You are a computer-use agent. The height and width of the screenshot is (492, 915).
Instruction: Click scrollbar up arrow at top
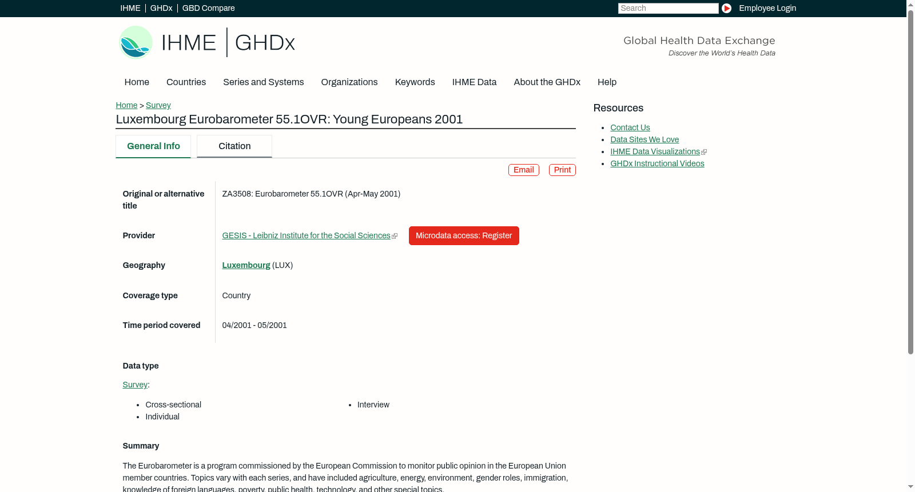(x=910, y=4)
